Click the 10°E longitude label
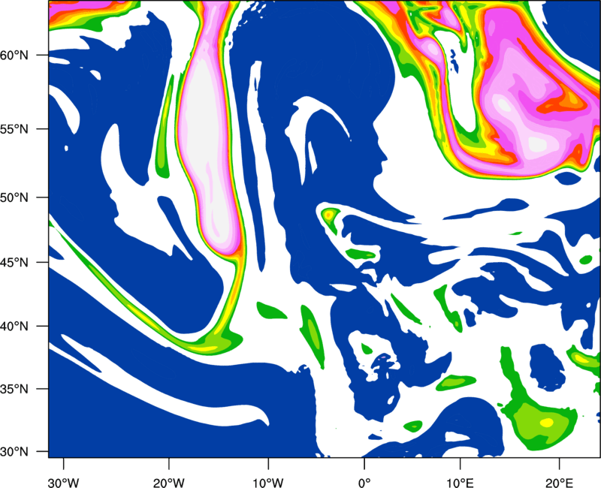Viewport: 601px width, 488px height. [x=460, y=483]
